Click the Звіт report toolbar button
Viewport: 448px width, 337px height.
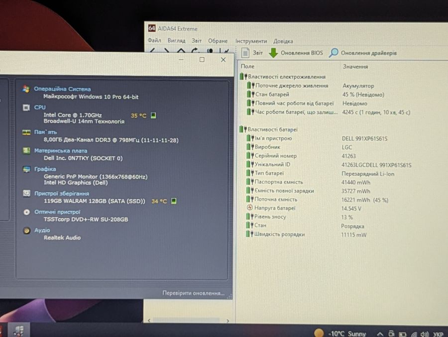(252, 53)
